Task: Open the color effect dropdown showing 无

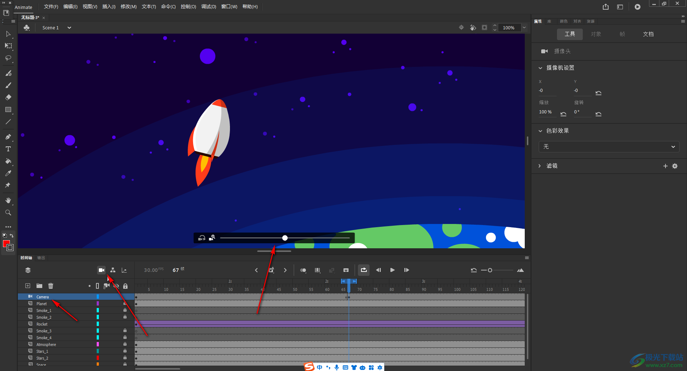Action: 609,147
